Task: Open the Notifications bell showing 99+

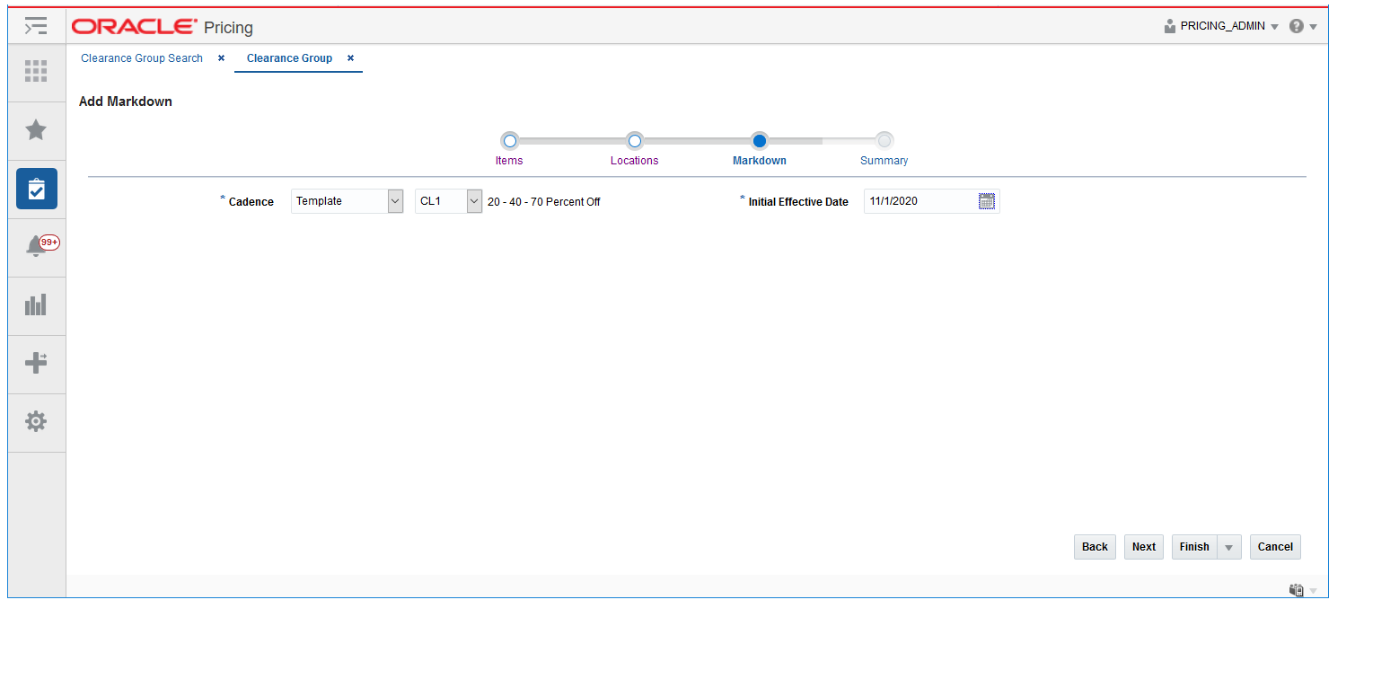Action: [x=36, y=247]
